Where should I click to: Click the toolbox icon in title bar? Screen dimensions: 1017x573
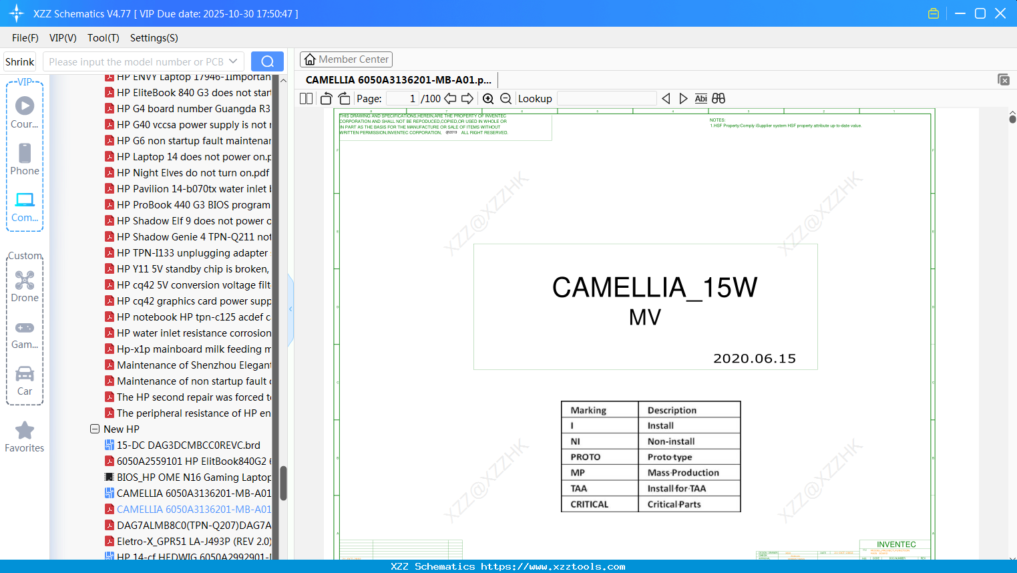(934, 13)
